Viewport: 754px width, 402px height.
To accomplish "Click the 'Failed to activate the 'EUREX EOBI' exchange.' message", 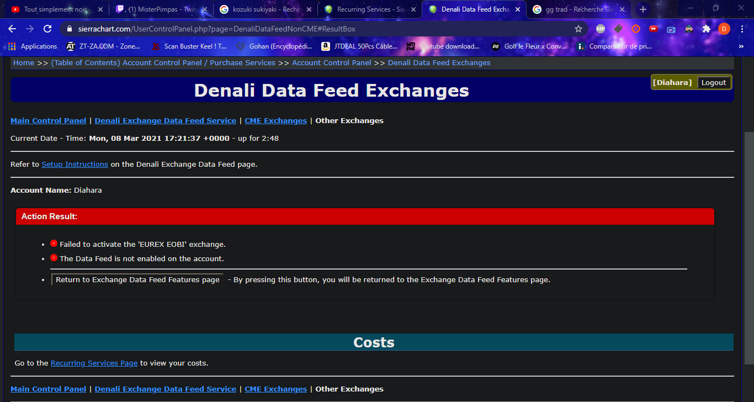I will click(143, 244).
